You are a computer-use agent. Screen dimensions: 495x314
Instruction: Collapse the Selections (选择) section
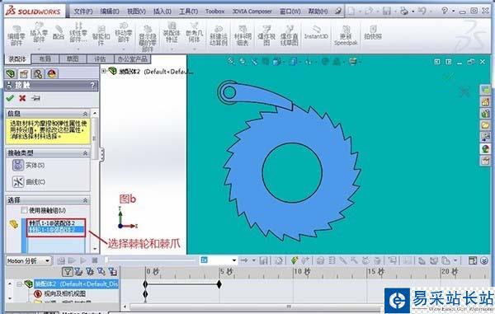point(85,200)
